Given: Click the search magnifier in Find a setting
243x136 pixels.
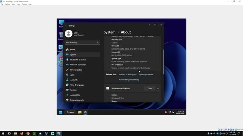Looking at the screenshot, I should point(98,42).
